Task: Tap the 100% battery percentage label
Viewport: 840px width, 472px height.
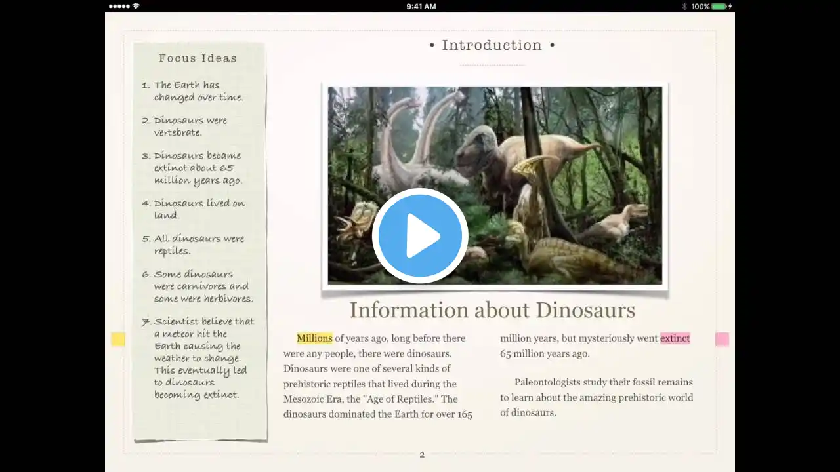Action: pyautogui.click(x=700, y=6)
